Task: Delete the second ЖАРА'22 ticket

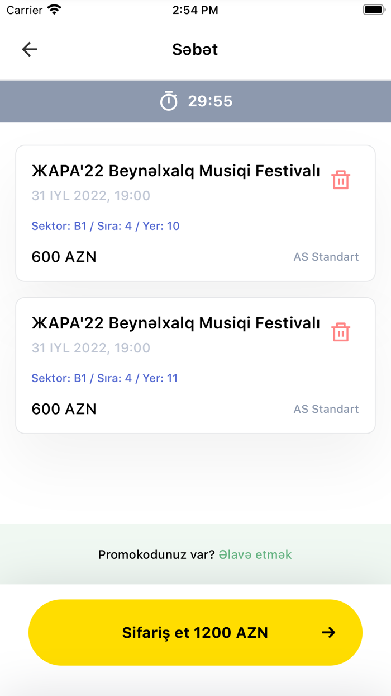Action: pyautogui.click(x=341, y=331)
